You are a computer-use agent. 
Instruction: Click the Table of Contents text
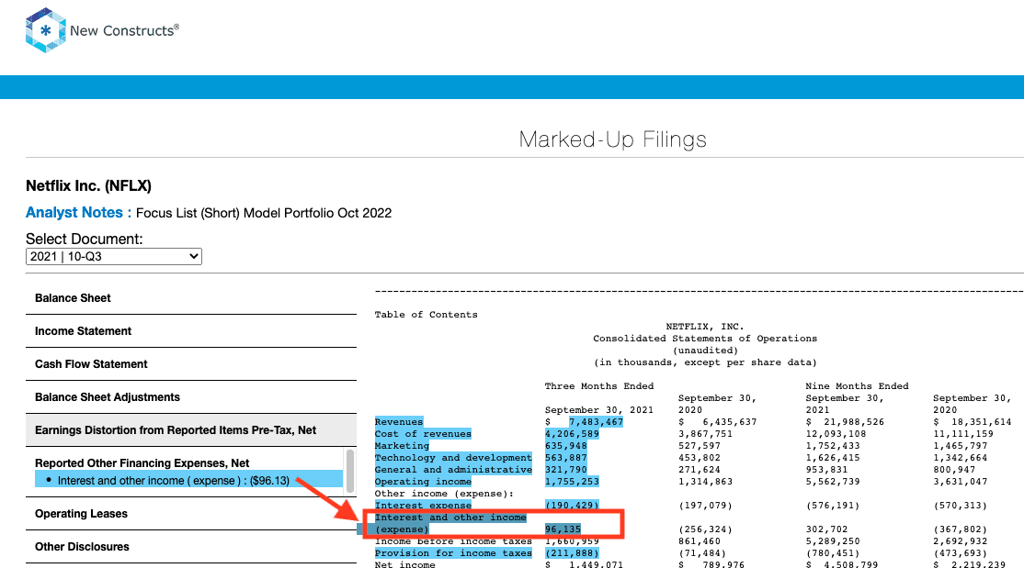[426, 315]
